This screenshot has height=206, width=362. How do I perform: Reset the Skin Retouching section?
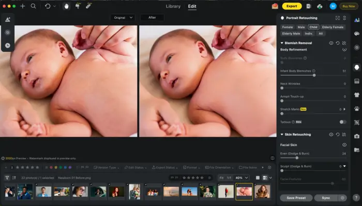coord(338,134)
